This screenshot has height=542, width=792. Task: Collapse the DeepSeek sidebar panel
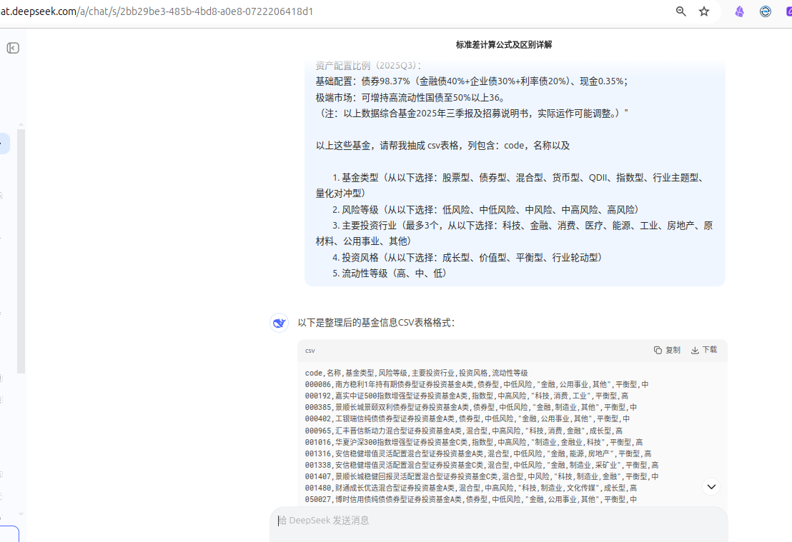tap(13, 48)
